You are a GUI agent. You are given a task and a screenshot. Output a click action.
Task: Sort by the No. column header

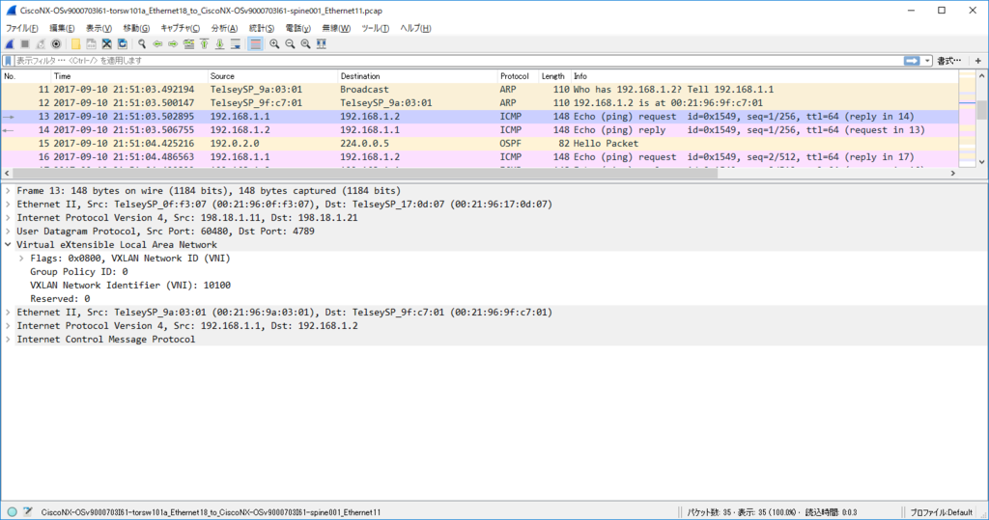(x=26, y=76)
